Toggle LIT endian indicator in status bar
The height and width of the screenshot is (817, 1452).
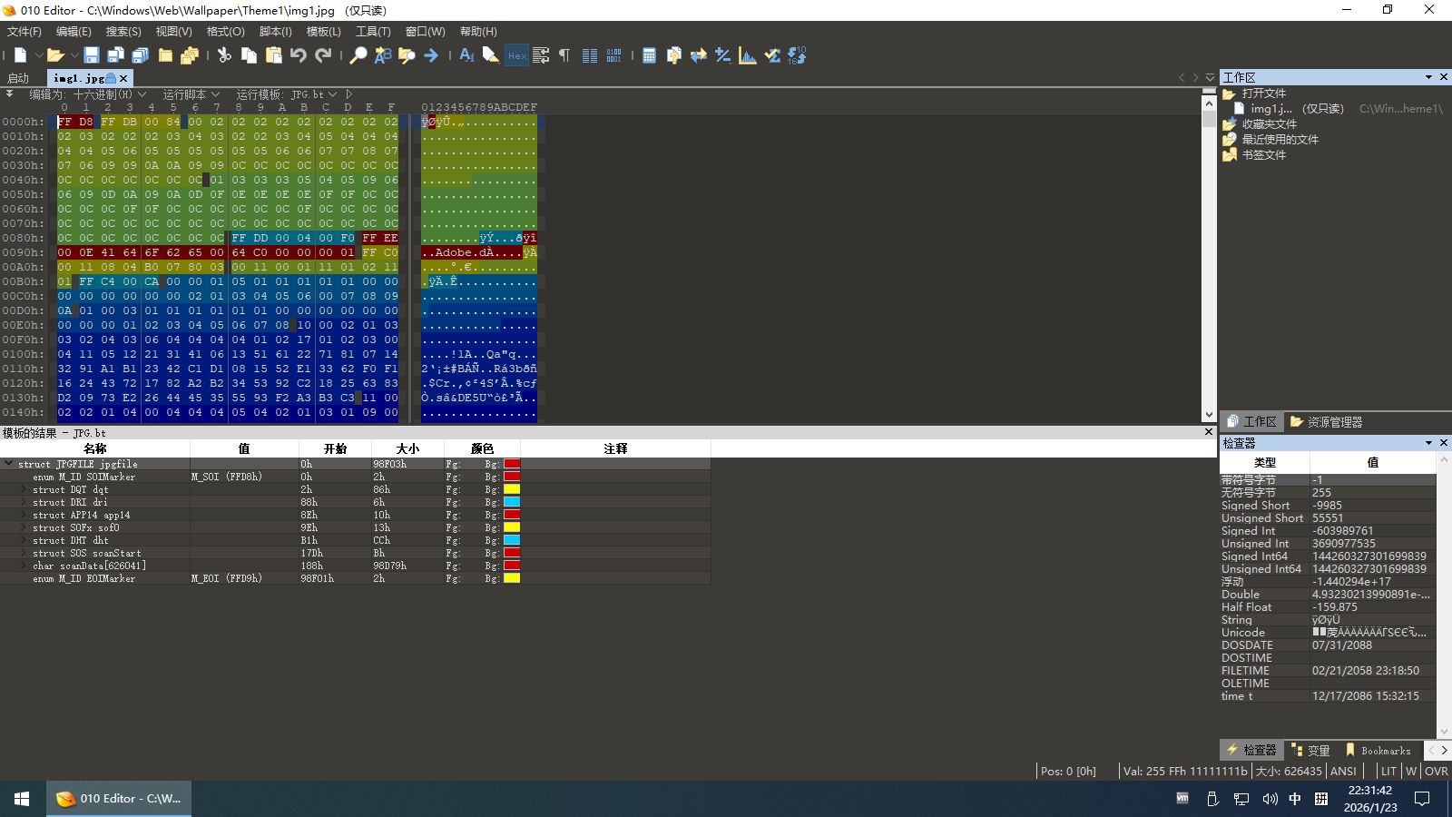[x=1388, y=771]
